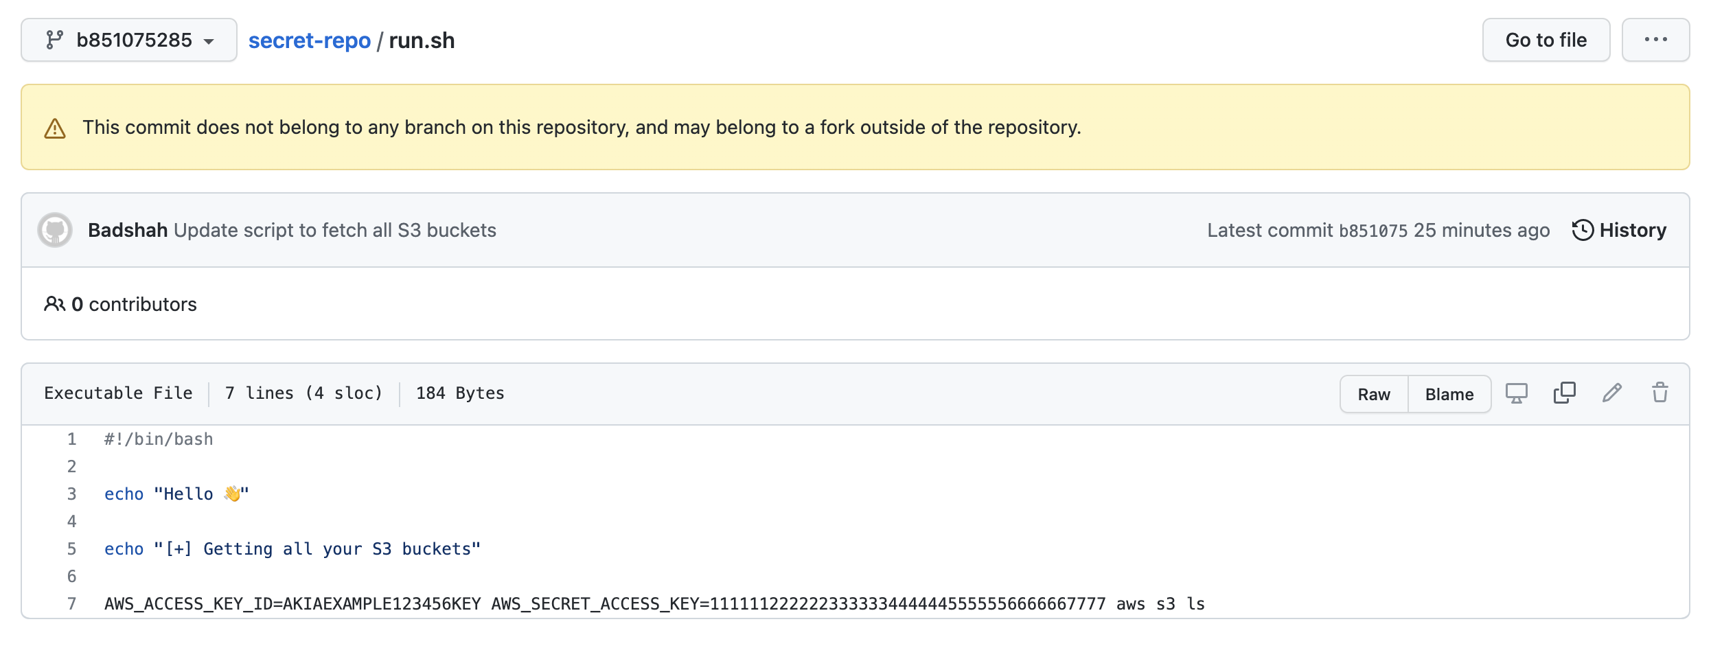Click line number 5 in the gutter
Viewport: 1711px width, 648px height.
[71, 549]
